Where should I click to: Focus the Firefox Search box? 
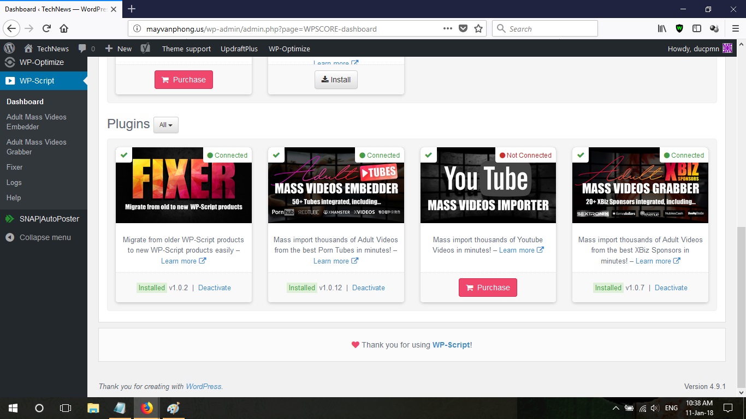(545, 28)
